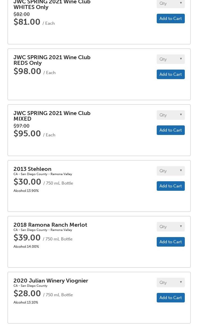Image resolution: width=198 pixels, height=326 pixels.
Task: Add 2013 Stehleon to cart
Action: tap(170, 186)
